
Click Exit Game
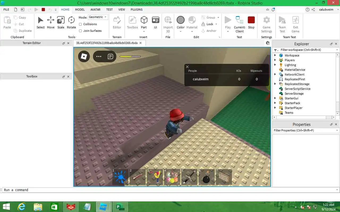coord(296,24)
